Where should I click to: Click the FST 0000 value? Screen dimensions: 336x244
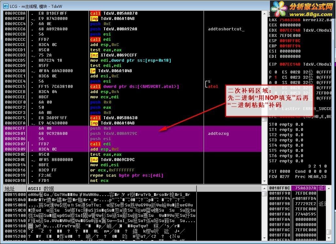[x=285, y=171]
